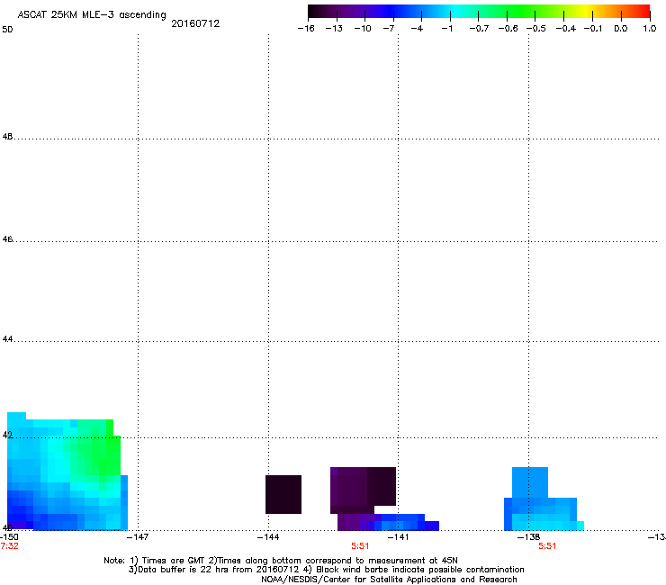Click the -10 colorbar label

click(363, 29)
